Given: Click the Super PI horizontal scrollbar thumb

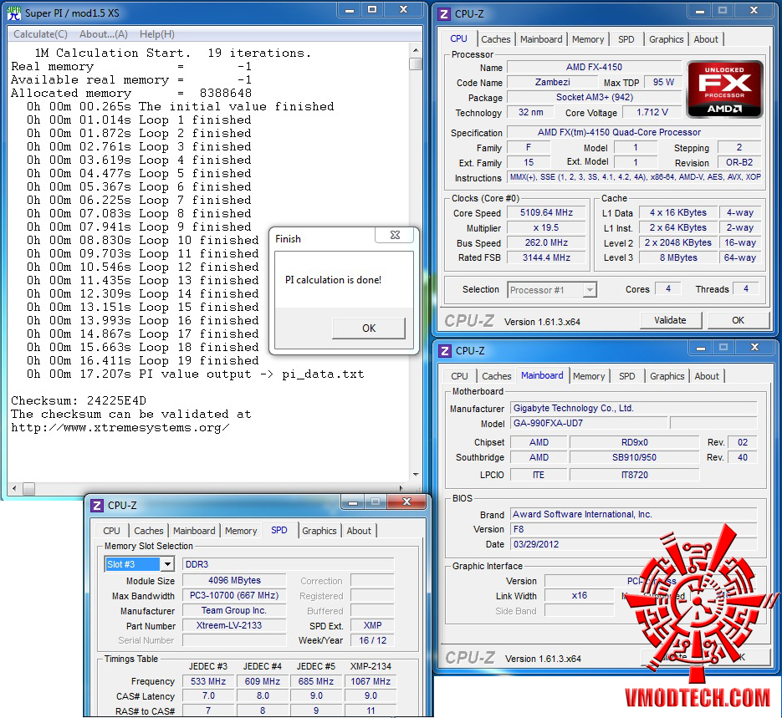Looking at the screenshot, I should pyautogui.click(x=29, y=488).
